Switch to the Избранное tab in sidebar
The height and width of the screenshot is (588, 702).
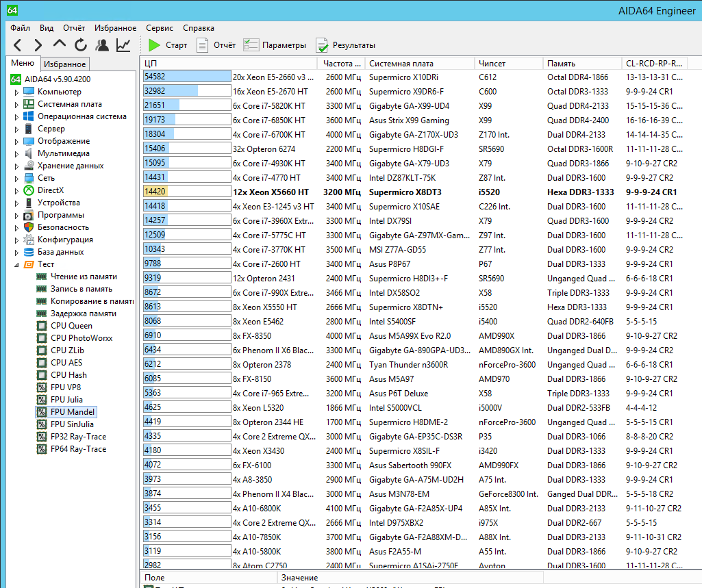coord(65,64)
